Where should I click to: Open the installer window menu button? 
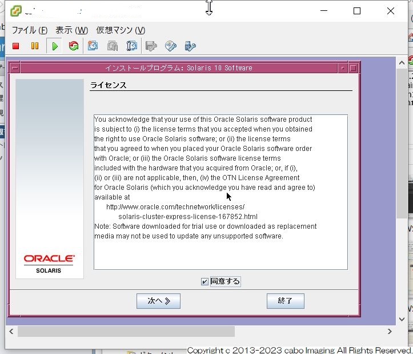[15, 68]
